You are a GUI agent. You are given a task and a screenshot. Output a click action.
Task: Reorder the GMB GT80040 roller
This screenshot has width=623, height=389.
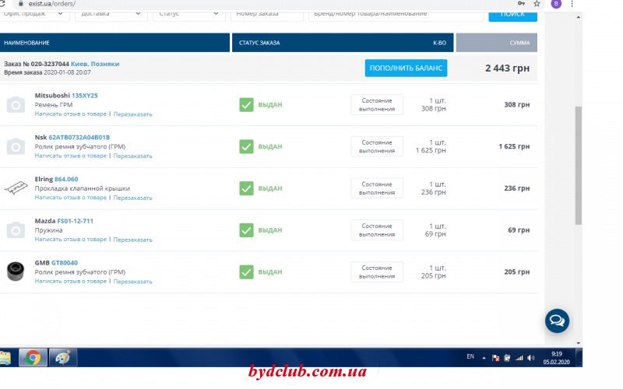click(132, 282)
